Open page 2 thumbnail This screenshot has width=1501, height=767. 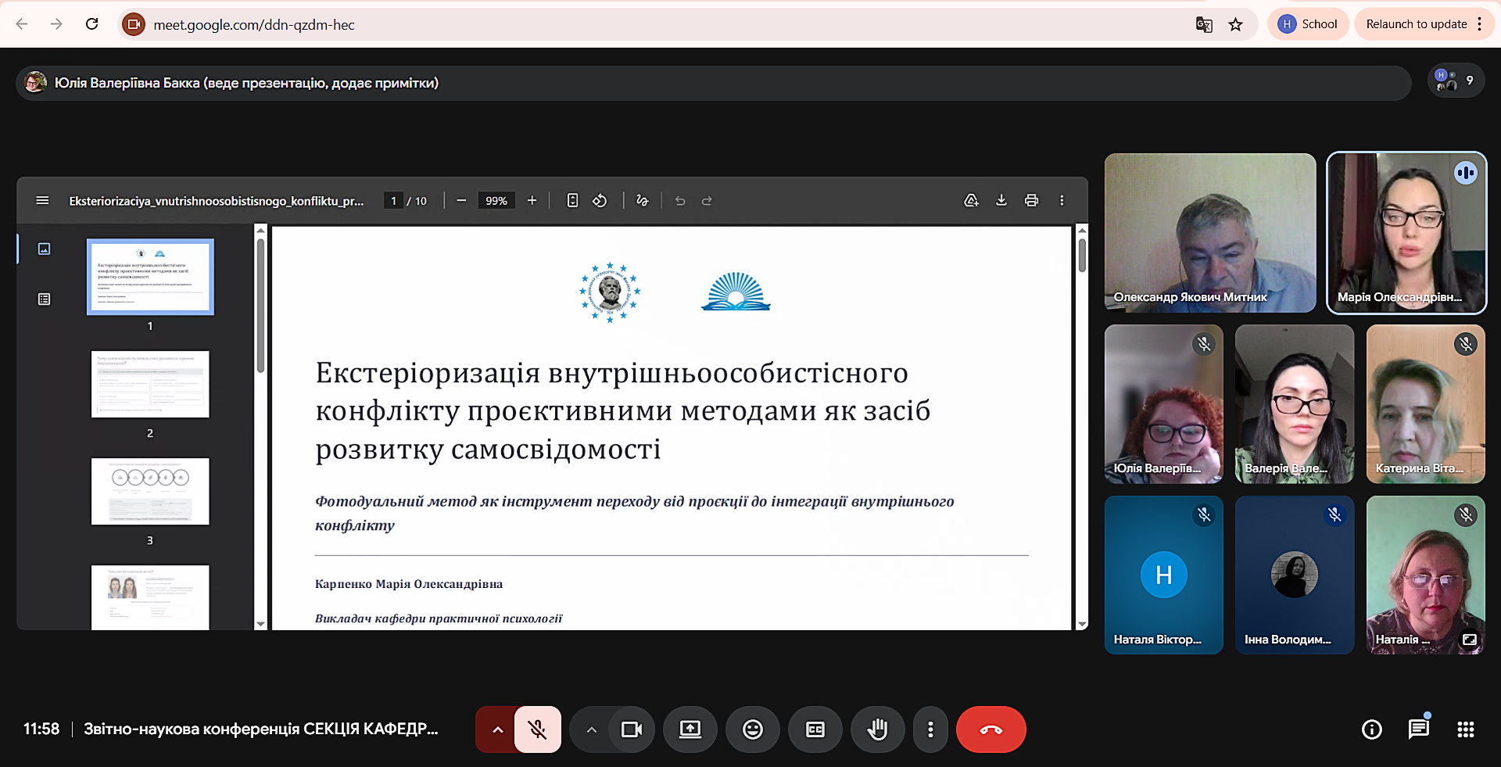(150, 384)
